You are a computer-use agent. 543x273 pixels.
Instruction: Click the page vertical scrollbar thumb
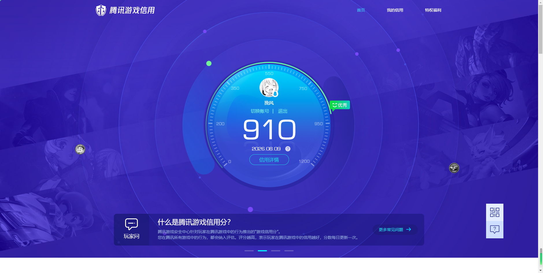(x=540, y=29)
